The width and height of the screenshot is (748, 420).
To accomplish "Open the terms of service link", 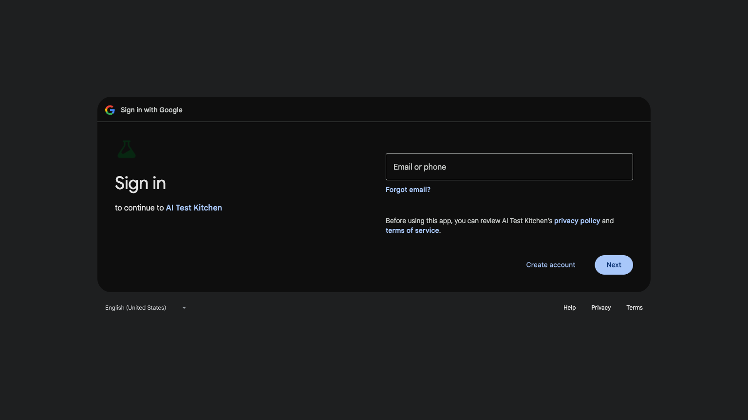I will pos(412,230).
